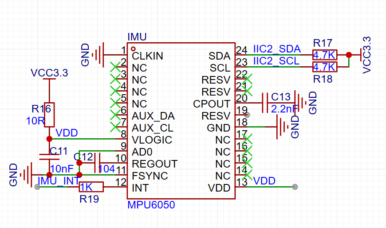Select the 2.2nF value text
This screenshot has height=228, width=386.
284,109
